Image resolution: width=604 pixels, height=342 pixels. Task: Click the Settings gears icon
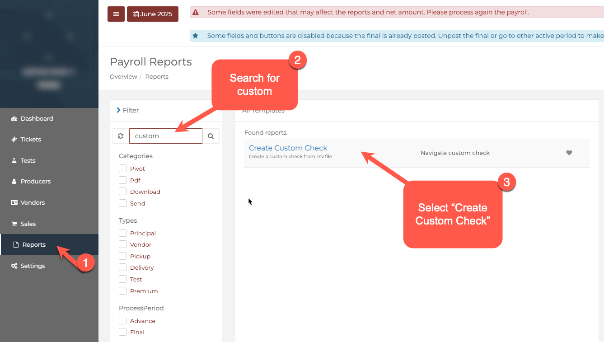[14, 266]
